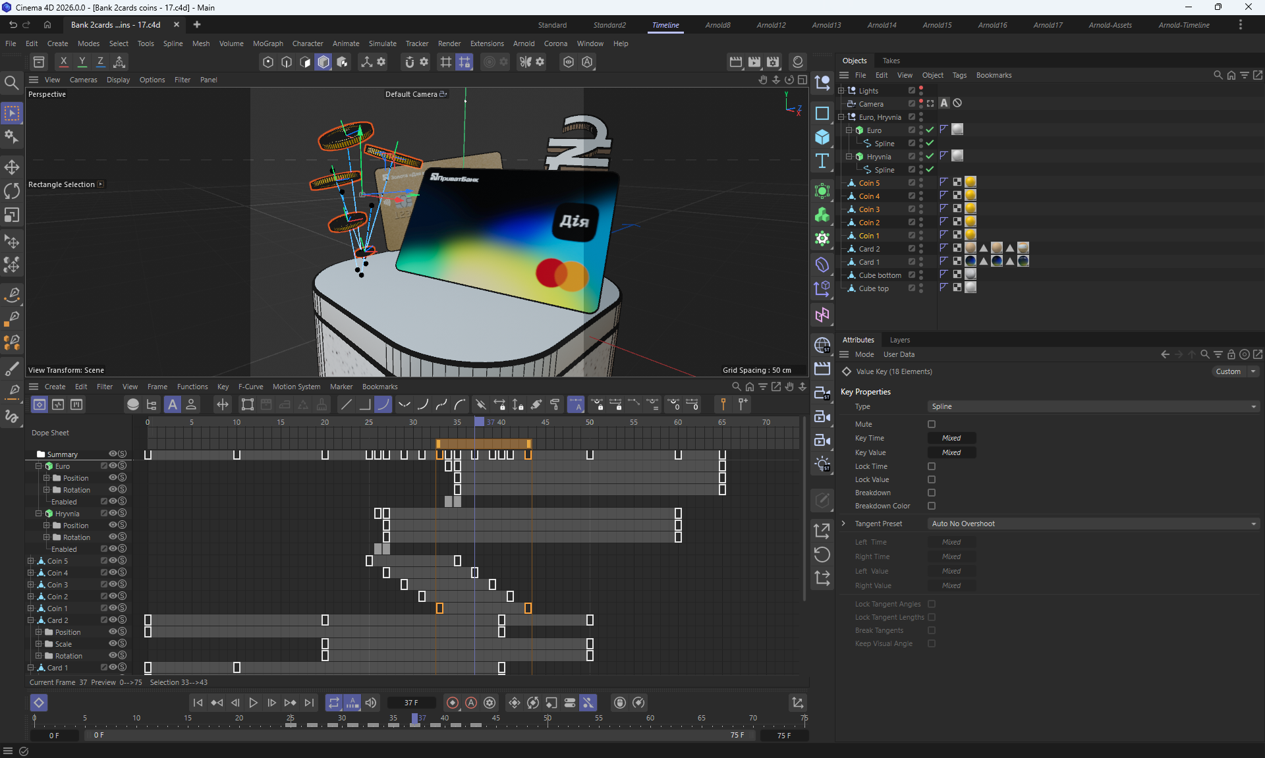Switch timeline to Dope Sheet mode icon
The image size is (1265, 758).
[x=40, y=404]
